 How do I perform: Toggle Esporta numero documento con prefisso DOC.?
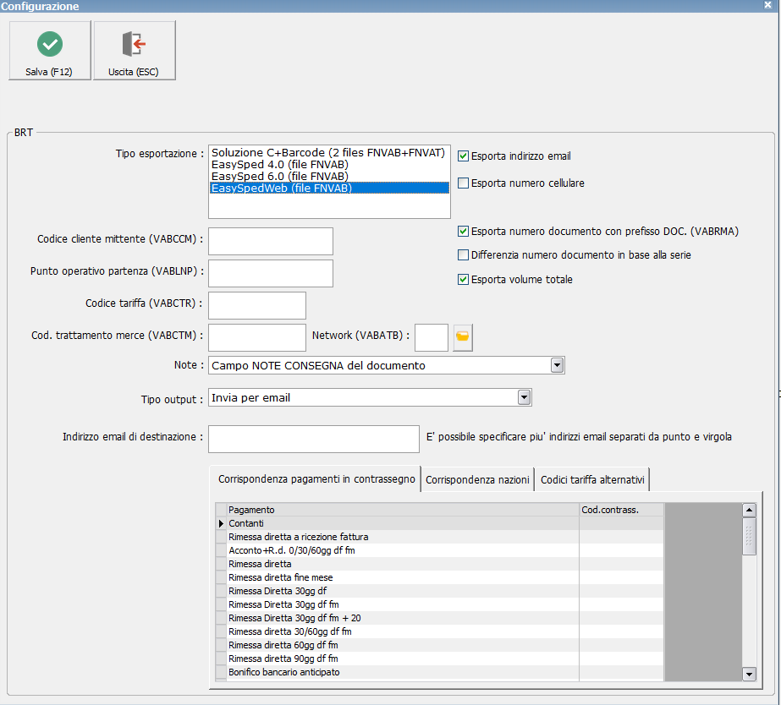[463, 232]
